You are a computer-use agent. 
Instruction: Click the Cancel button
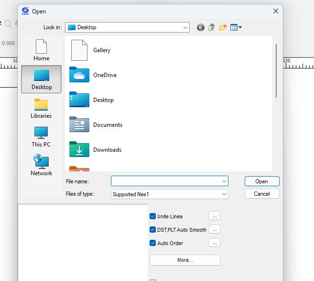click(262, 194)
